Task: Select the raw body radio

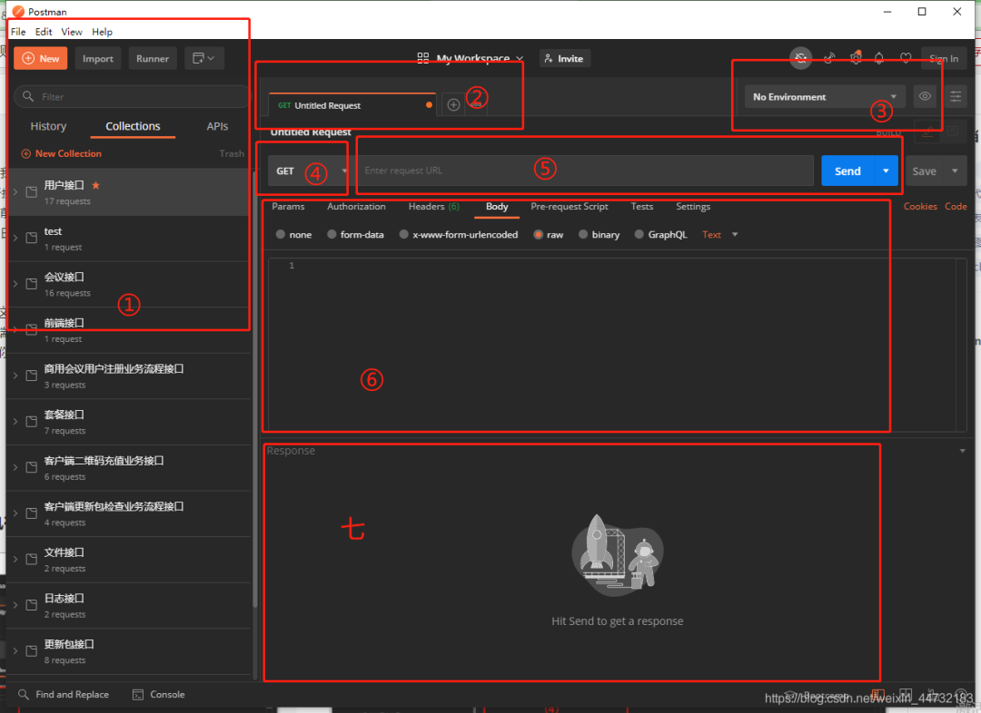Action: tap(538, 234)
